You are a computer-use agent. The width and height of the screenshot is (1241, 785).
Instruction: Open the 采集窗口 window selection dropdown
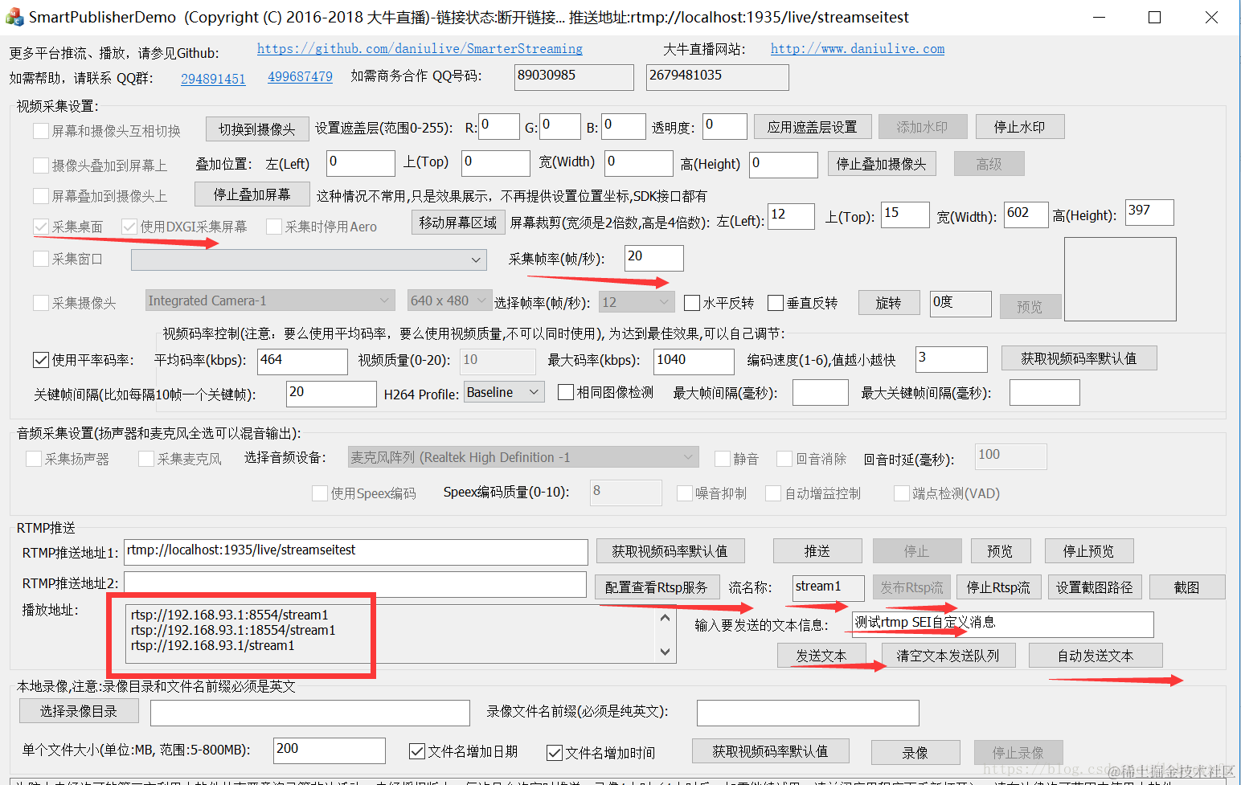click(309, 260)
